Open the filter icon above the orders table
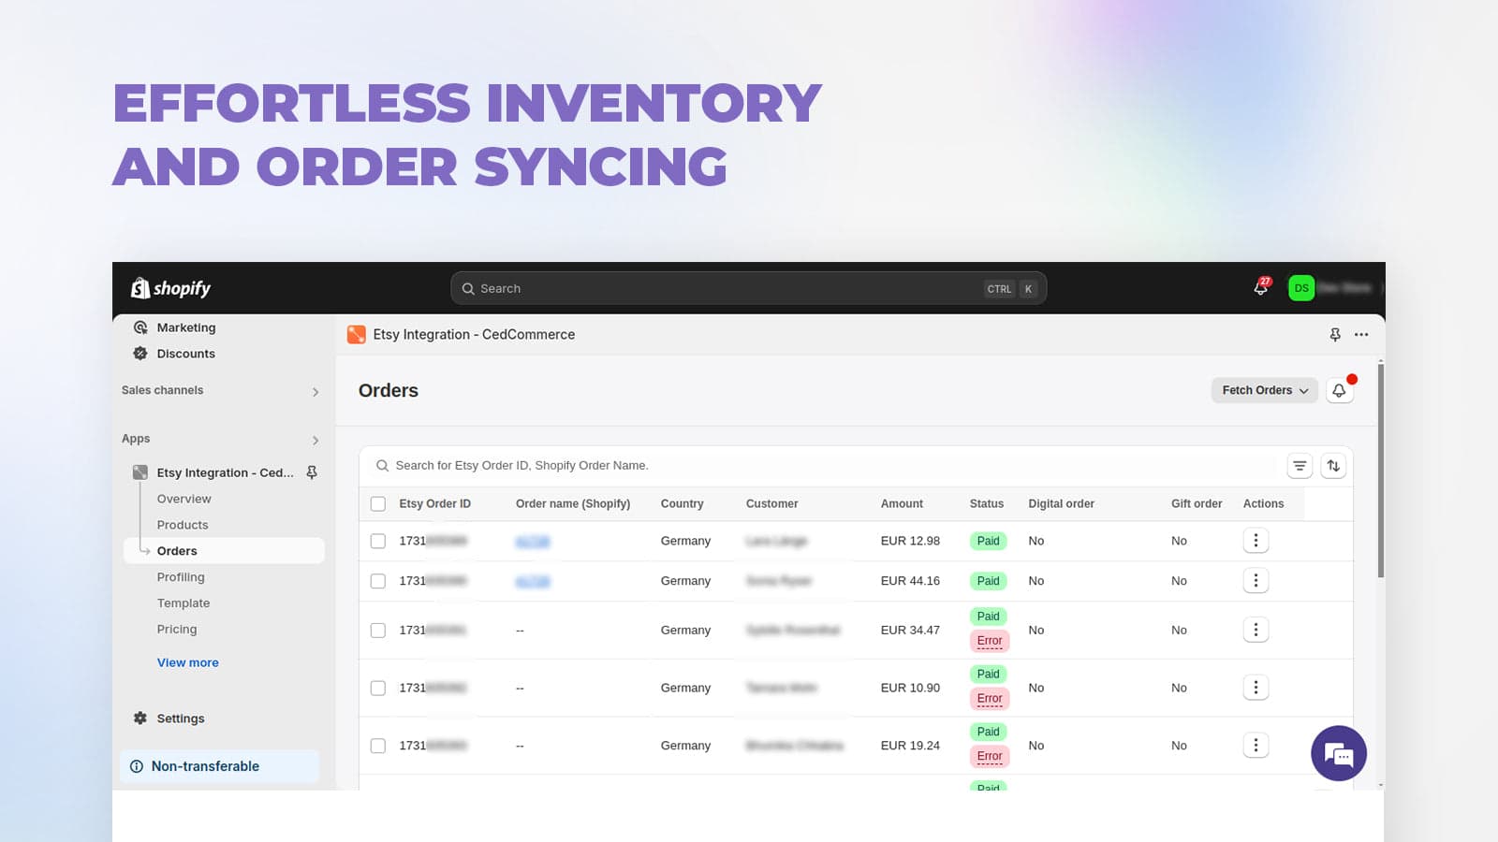Image resolution: width=1498 pixels, height=842 pixels. [x=1299, y=465]
